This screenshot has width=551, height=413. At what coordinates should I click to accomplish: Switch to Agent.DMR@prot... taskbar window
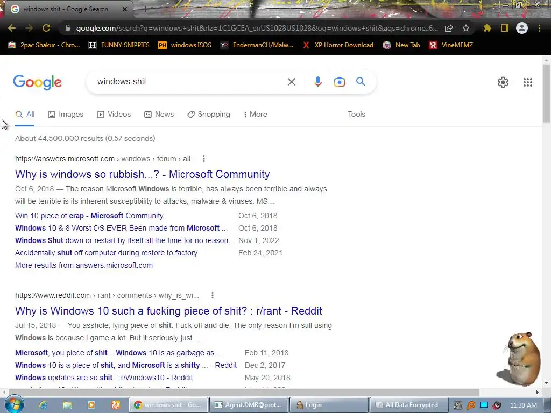249,405
